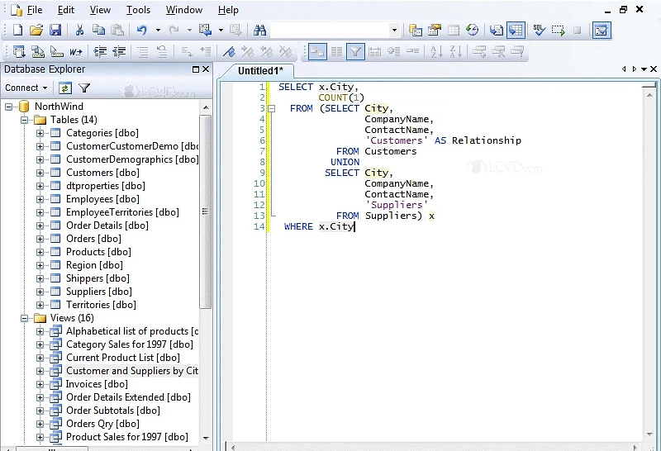The height and width of the screenshot is (451, 661).
Task: Click the execute script dropdown icon
Action: click(205, 31)
